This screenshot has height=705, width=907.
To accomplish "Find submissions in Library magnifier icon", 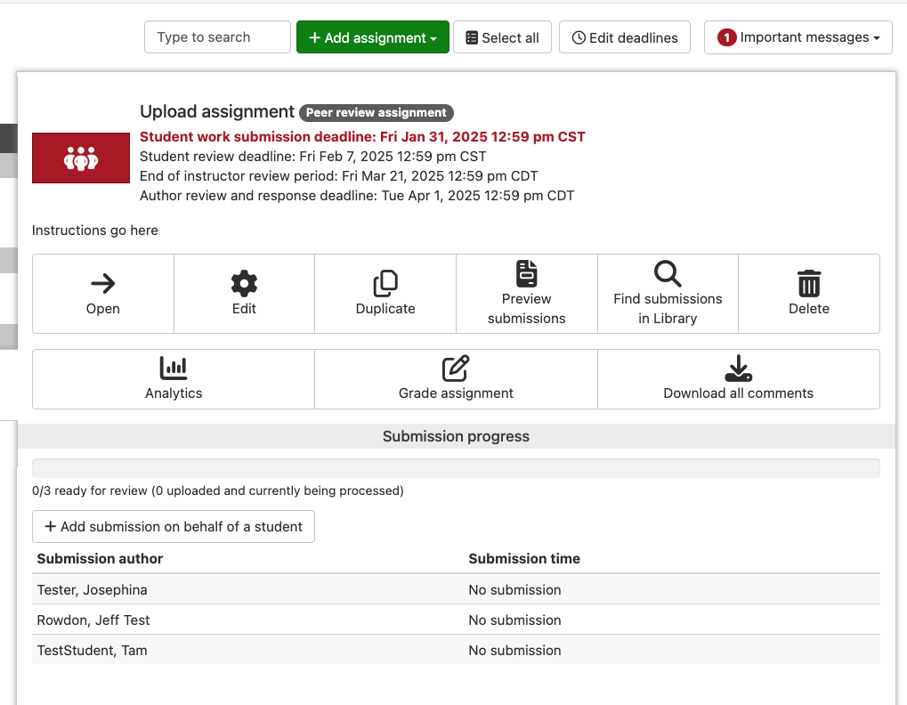I will 668,273.
